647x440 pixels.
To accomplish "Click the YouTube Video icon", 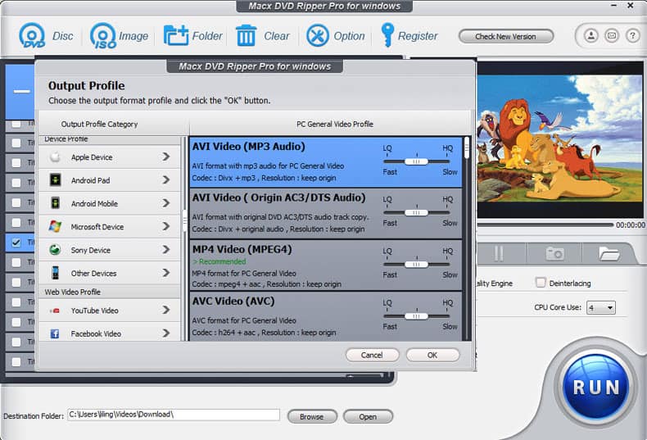I will pyautogui.click(x=55, y=311).
